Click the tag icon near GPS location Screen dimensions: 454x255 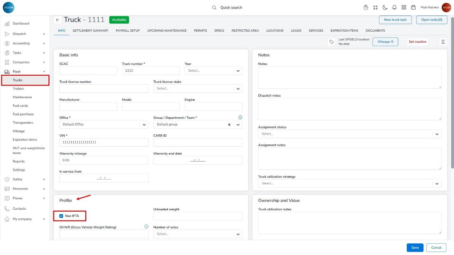(x=331, y=42)
